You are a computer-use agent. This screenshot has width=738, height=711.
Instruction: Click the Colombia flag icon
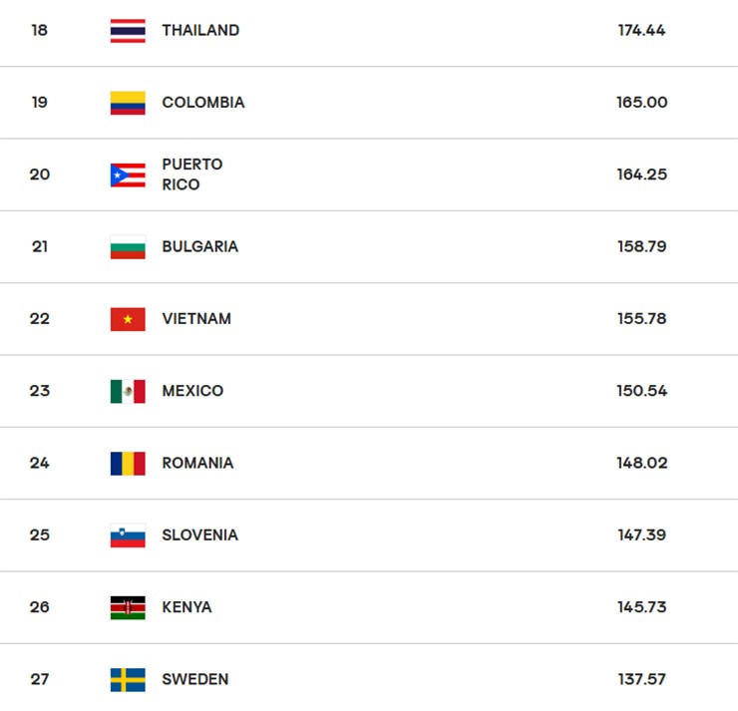click(128, 103)
